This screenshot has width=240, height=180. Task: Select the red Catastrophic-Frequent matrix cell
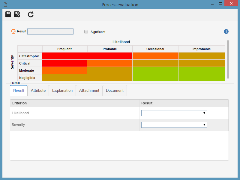point(64,56)
